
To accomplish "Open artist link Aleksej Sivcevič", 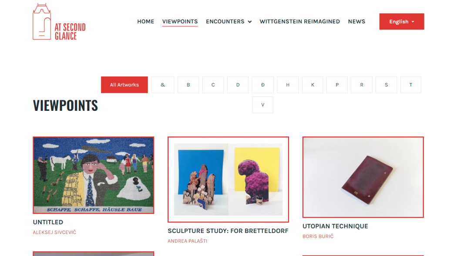I will 54,232.
